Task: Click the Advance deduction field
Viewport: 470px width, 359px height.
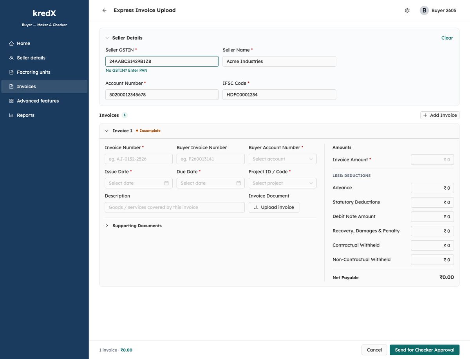Action: [x=432, y=188]
